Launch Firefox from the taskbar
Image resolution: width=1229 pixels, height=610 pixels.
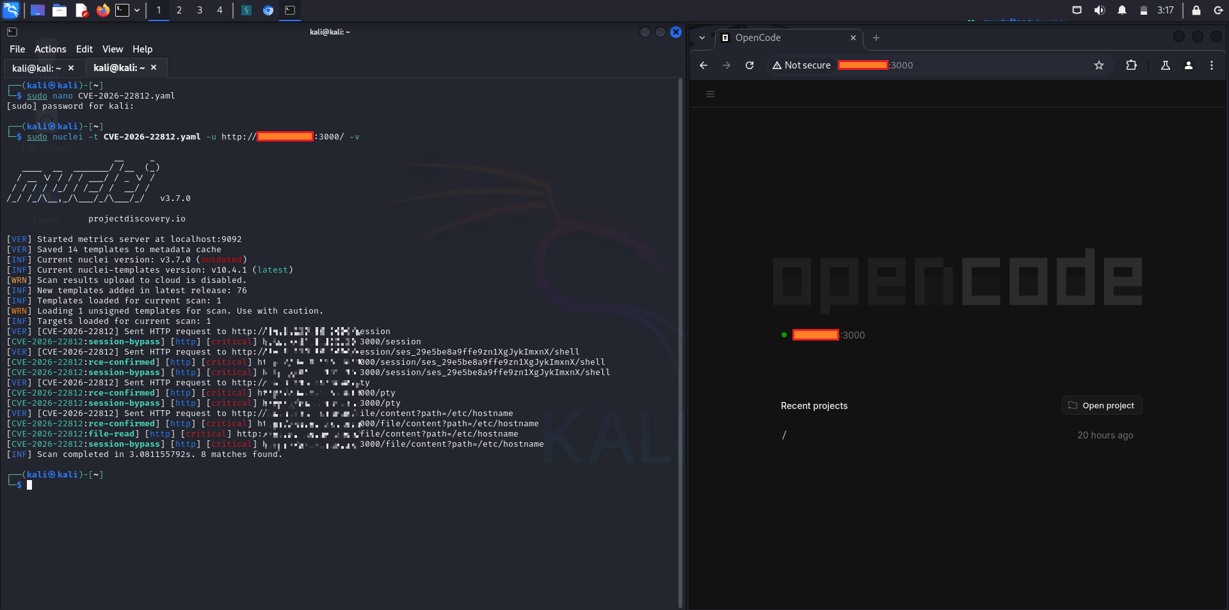[x=102, y=10]
